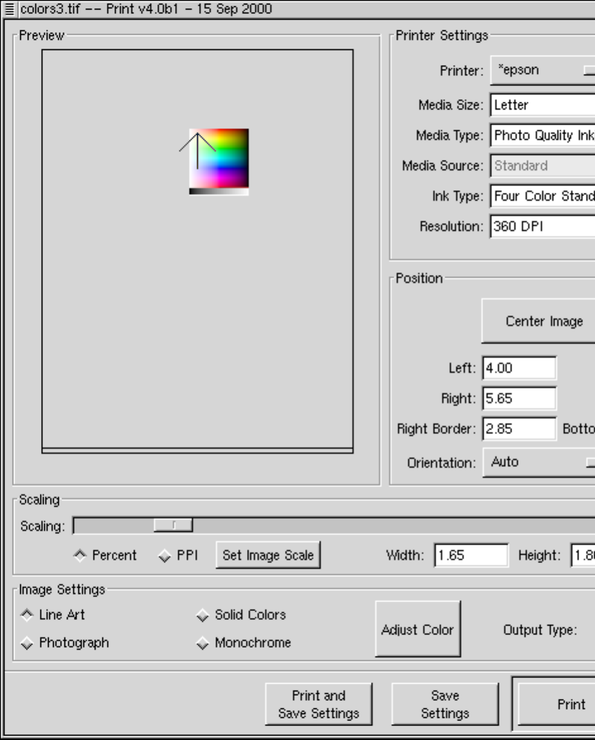This screenshot has height=740, width=595.
Task: Click the 'Media Type:' label
Action: [450, 135]
